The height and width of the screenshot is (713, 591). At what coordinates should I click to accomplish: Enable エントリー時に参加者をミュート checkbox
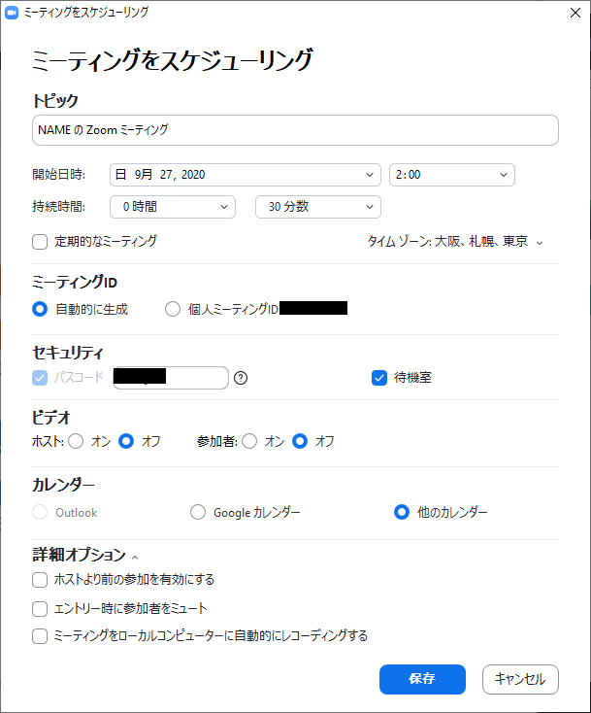click(x=40, y=609)
